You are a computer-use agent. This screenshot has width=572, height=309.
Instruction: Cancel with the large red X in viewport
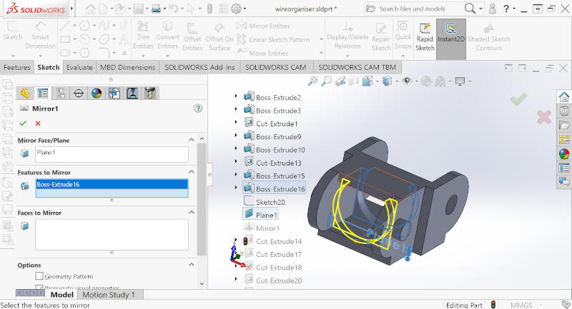point(544,117)
